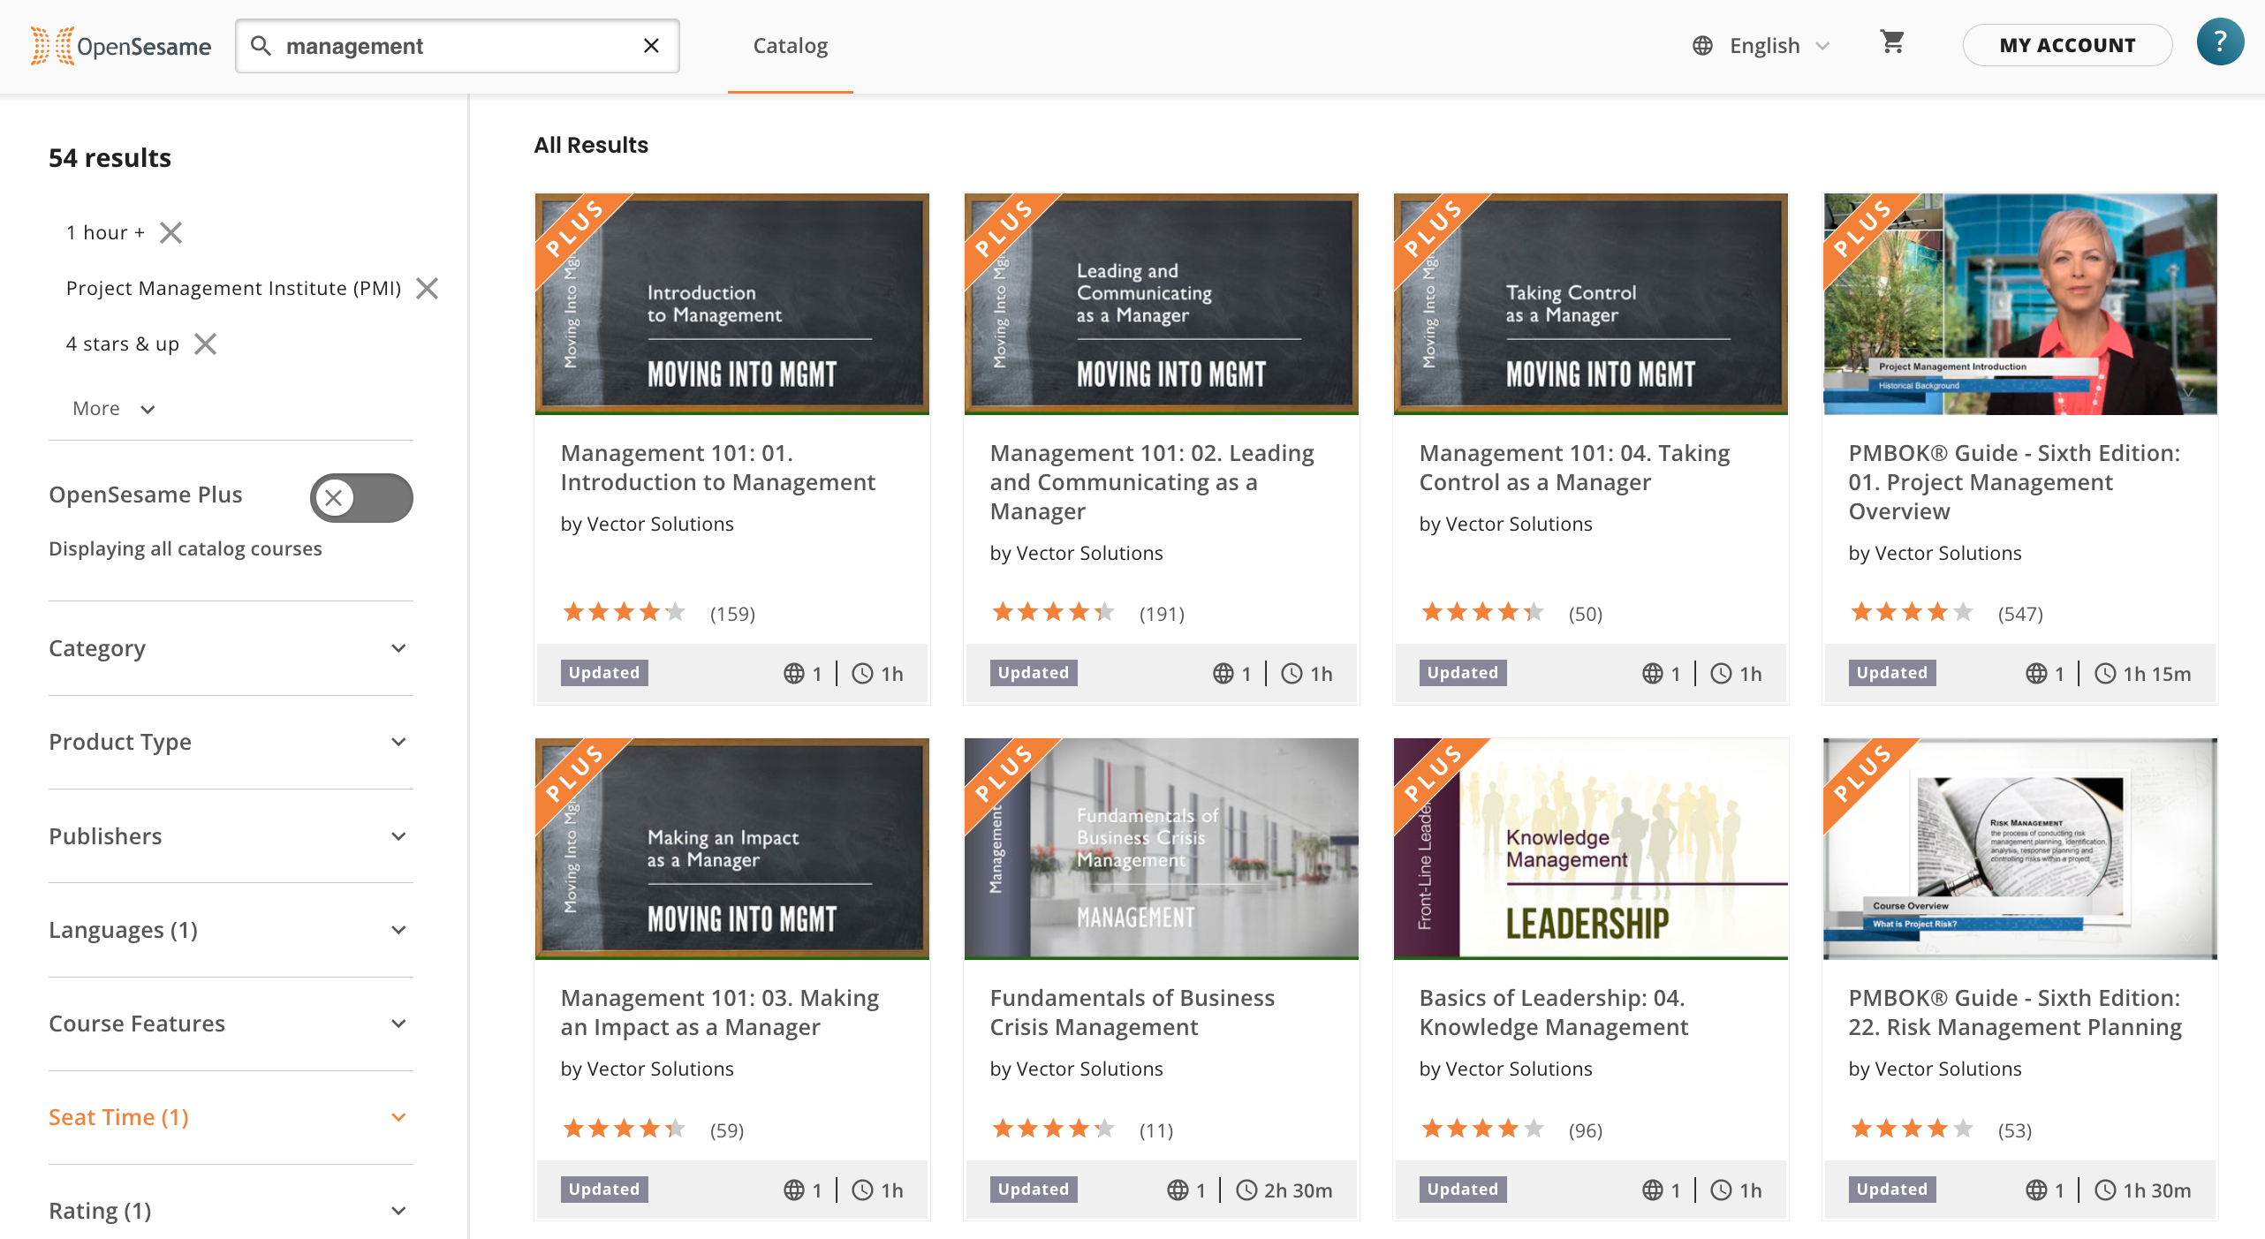Expand the Category filter

(x=231, y=648)
